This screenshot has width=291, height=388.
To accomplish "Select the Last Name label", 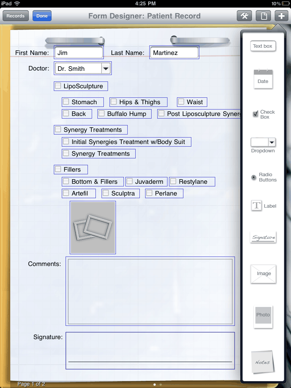I will pyautogui.click(x=128, y=53).
